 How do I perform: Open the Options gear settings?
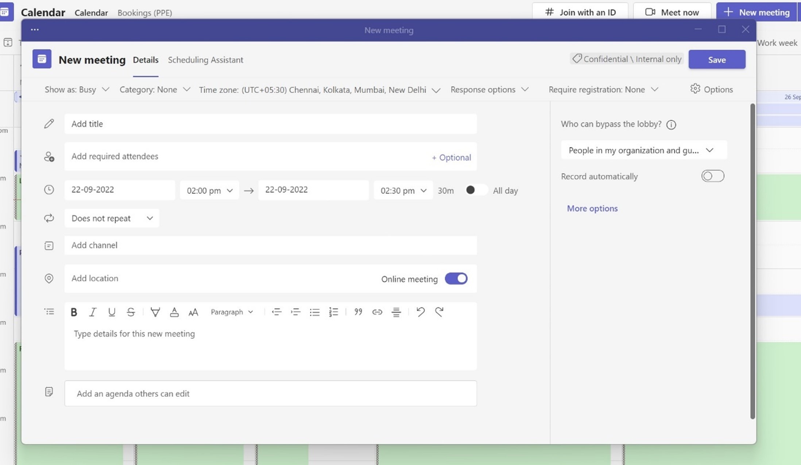click(711, 89)
